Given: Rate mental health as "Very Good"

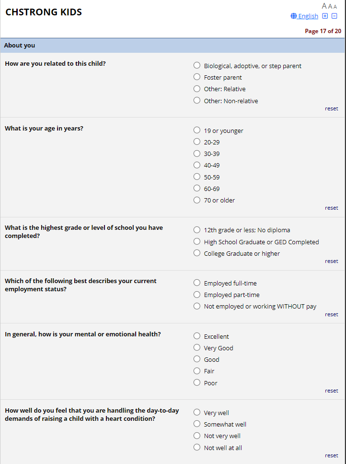Looking at the screenshot, I should point(197,348).
